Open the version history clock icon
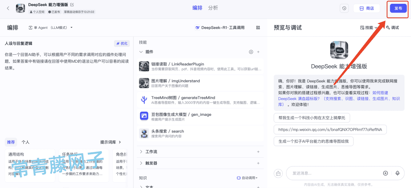The image size is (411, 188). click(x=344, y=8)
